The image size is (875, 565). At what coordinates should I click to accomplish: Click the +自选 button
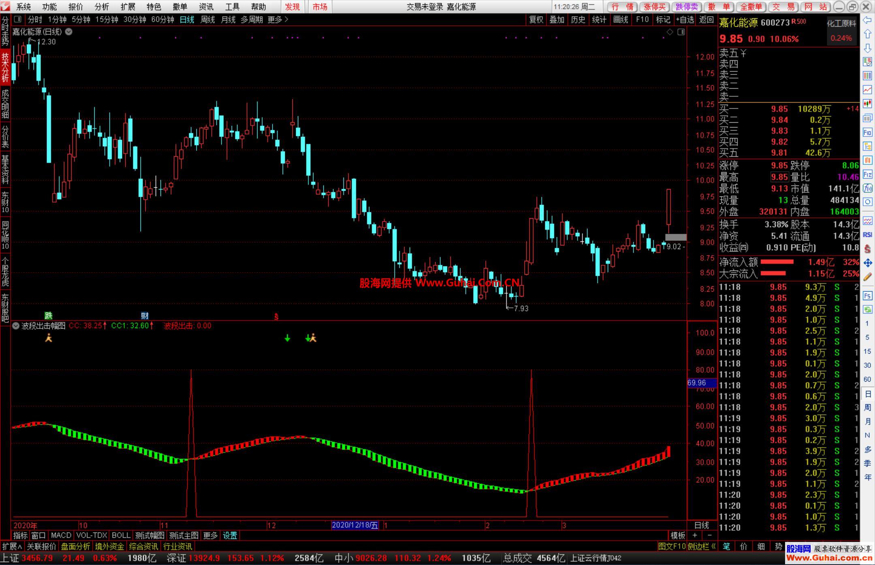click(x=685, y=19)
